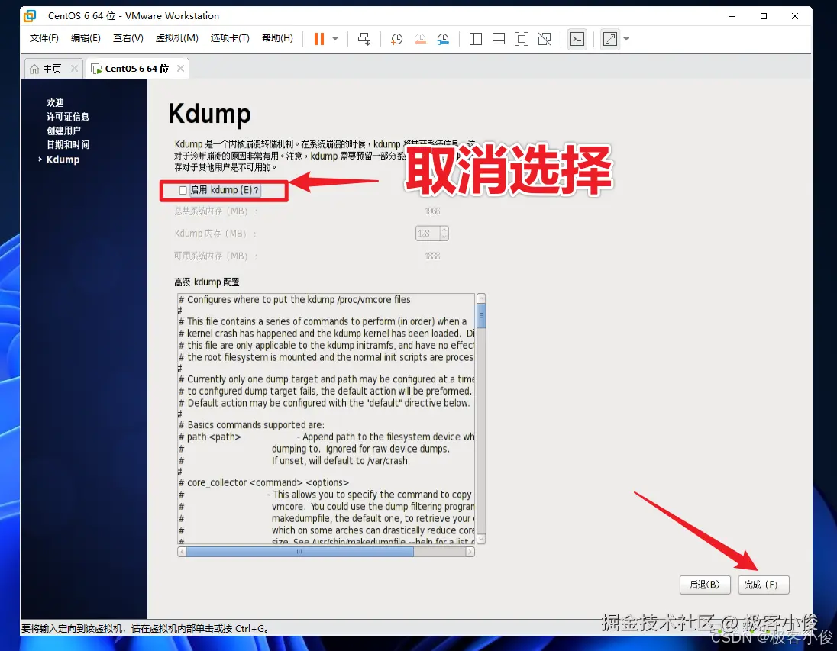Increase Kdump memory with up stepper
The image size is (837, 651).
tap(444, 230)
